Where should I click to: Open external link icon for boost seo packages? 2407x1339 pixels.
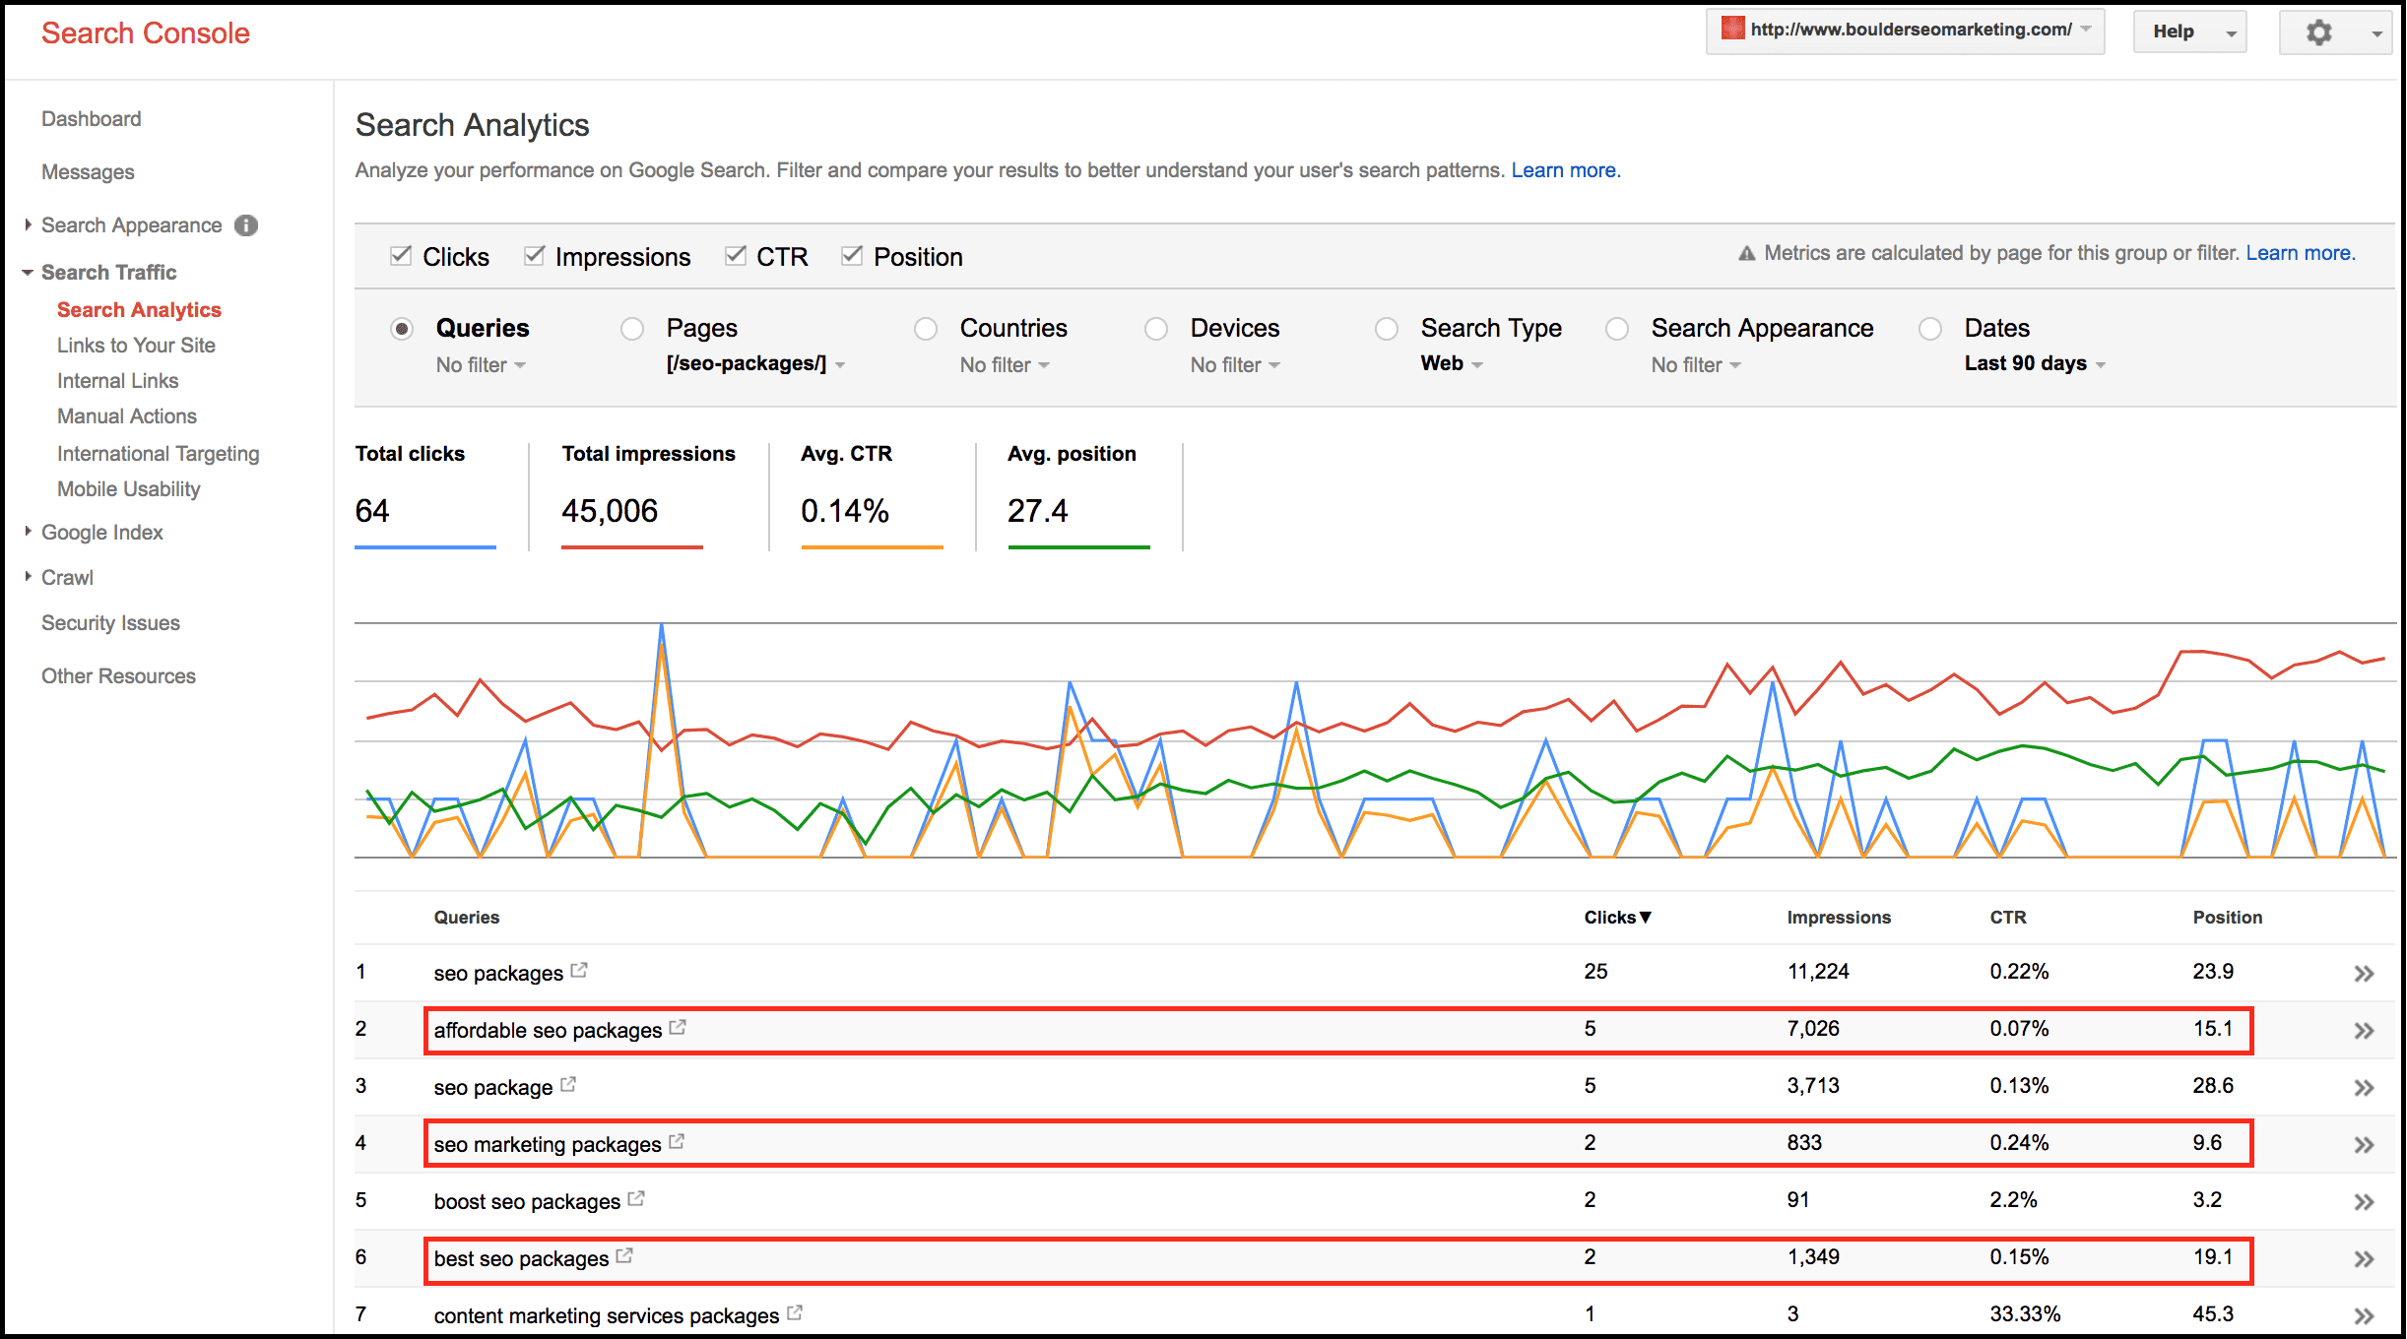636,1199
